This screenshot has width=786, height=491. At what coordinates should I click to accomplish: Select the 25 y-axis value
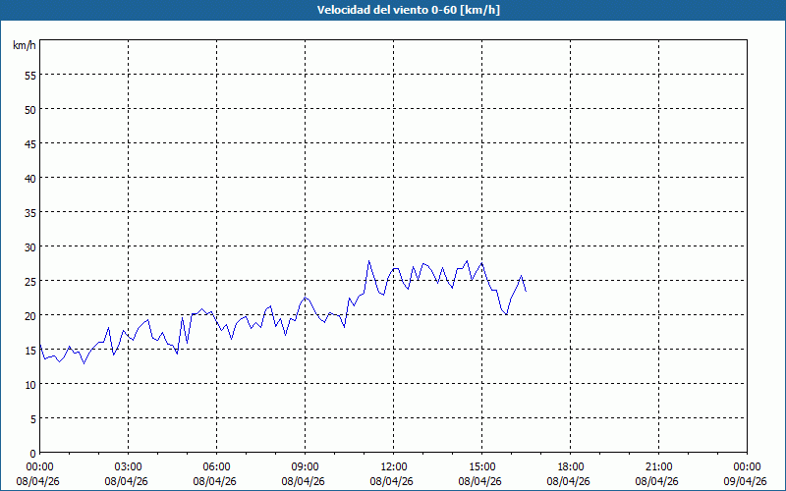tap(29, 281)
